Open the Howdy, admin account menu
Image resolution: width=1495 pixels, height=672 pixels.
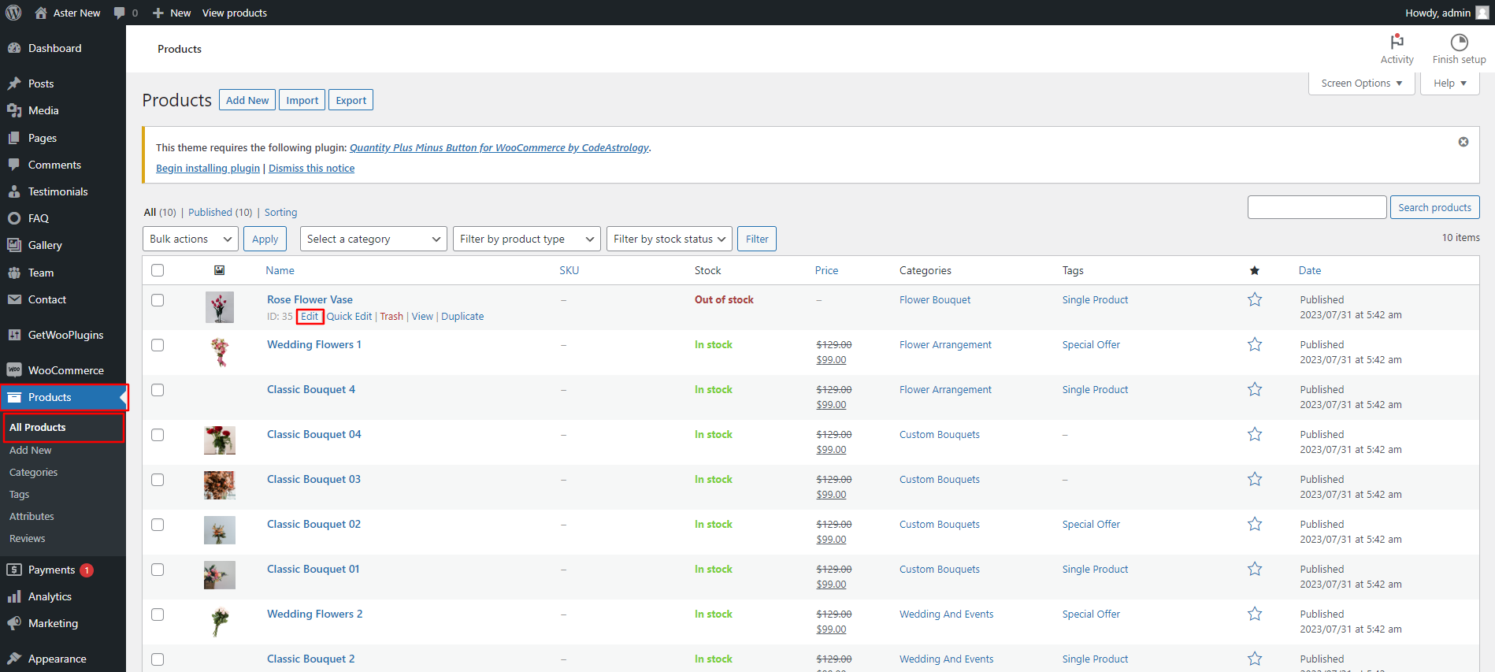1447,13
